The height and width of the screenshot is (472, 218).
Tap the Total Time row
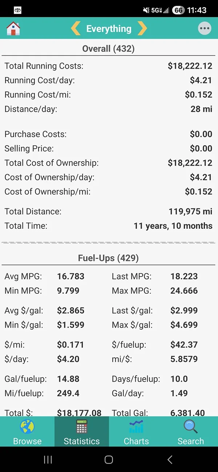pos(108,226)
